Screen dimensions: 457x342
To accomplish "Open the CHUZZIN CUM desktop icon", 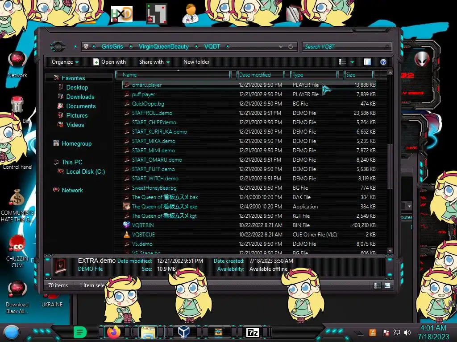I will [17, 252].
